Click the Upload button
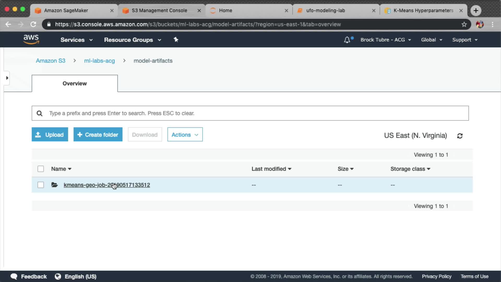The image size is (501, 282). 50,134
